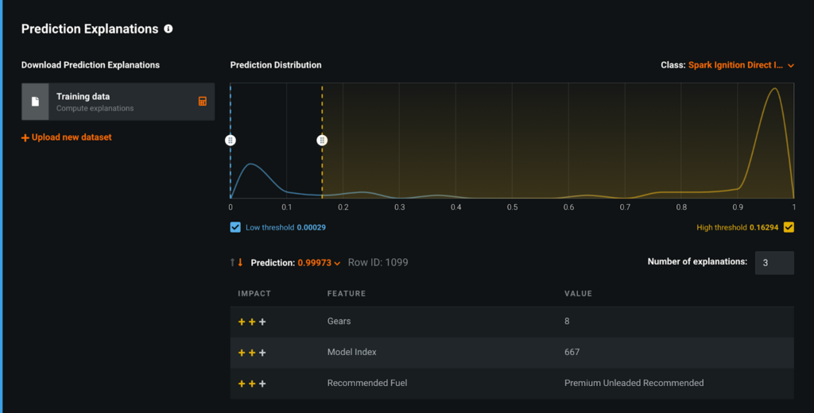814x413 pixels.
Task: Click Upload new dataset link
Action: (x=71, y=137)
